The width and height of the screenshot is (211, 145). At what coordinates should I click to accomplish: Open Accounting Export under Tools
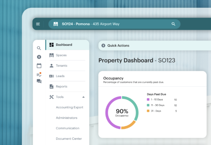click(x=69, y=107)
